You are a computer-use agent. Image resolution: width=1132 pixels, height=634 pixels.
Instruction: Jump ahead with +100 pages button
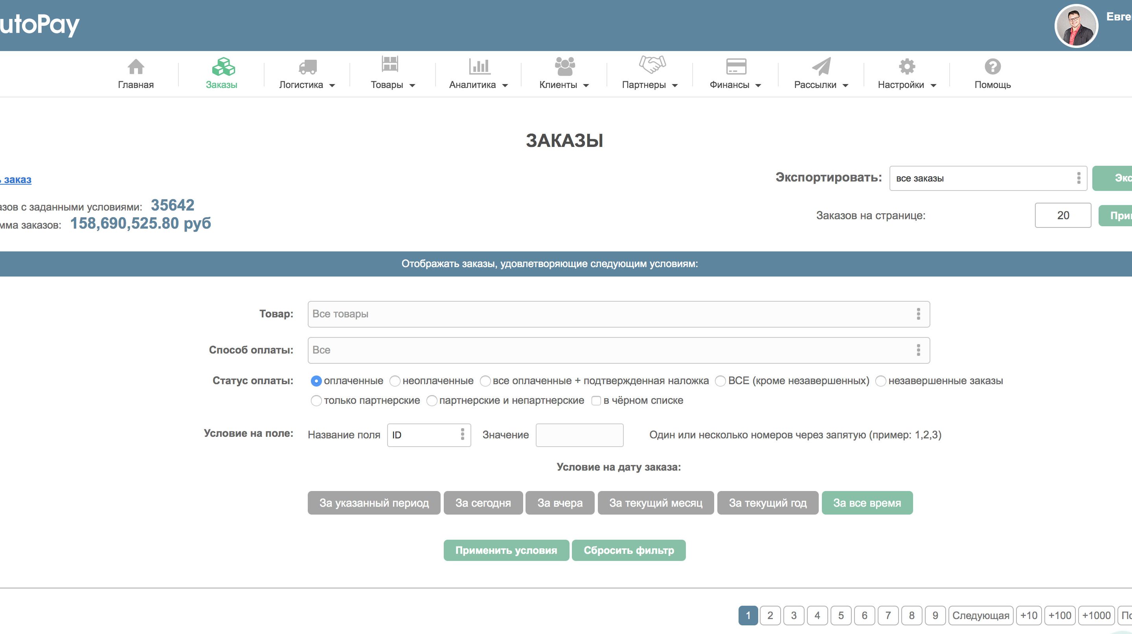1060,616
